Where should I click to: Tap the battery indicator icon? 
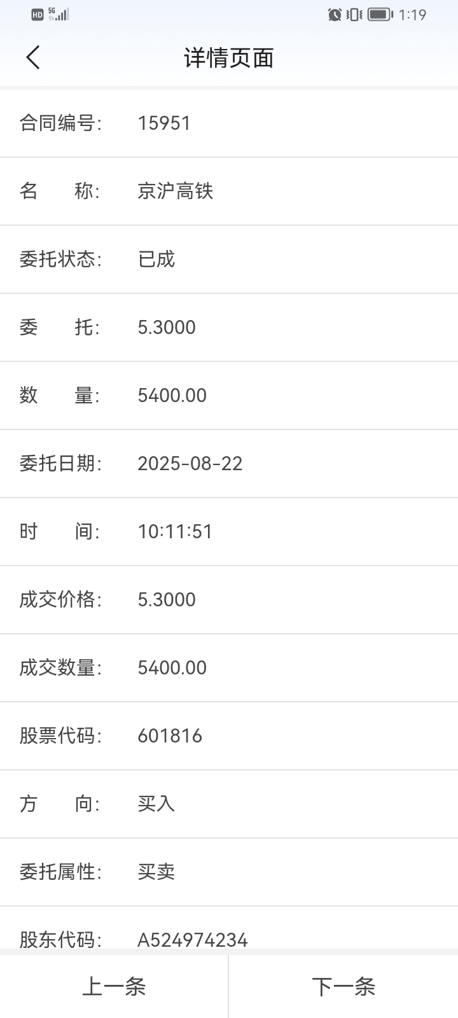pos(380,14)
